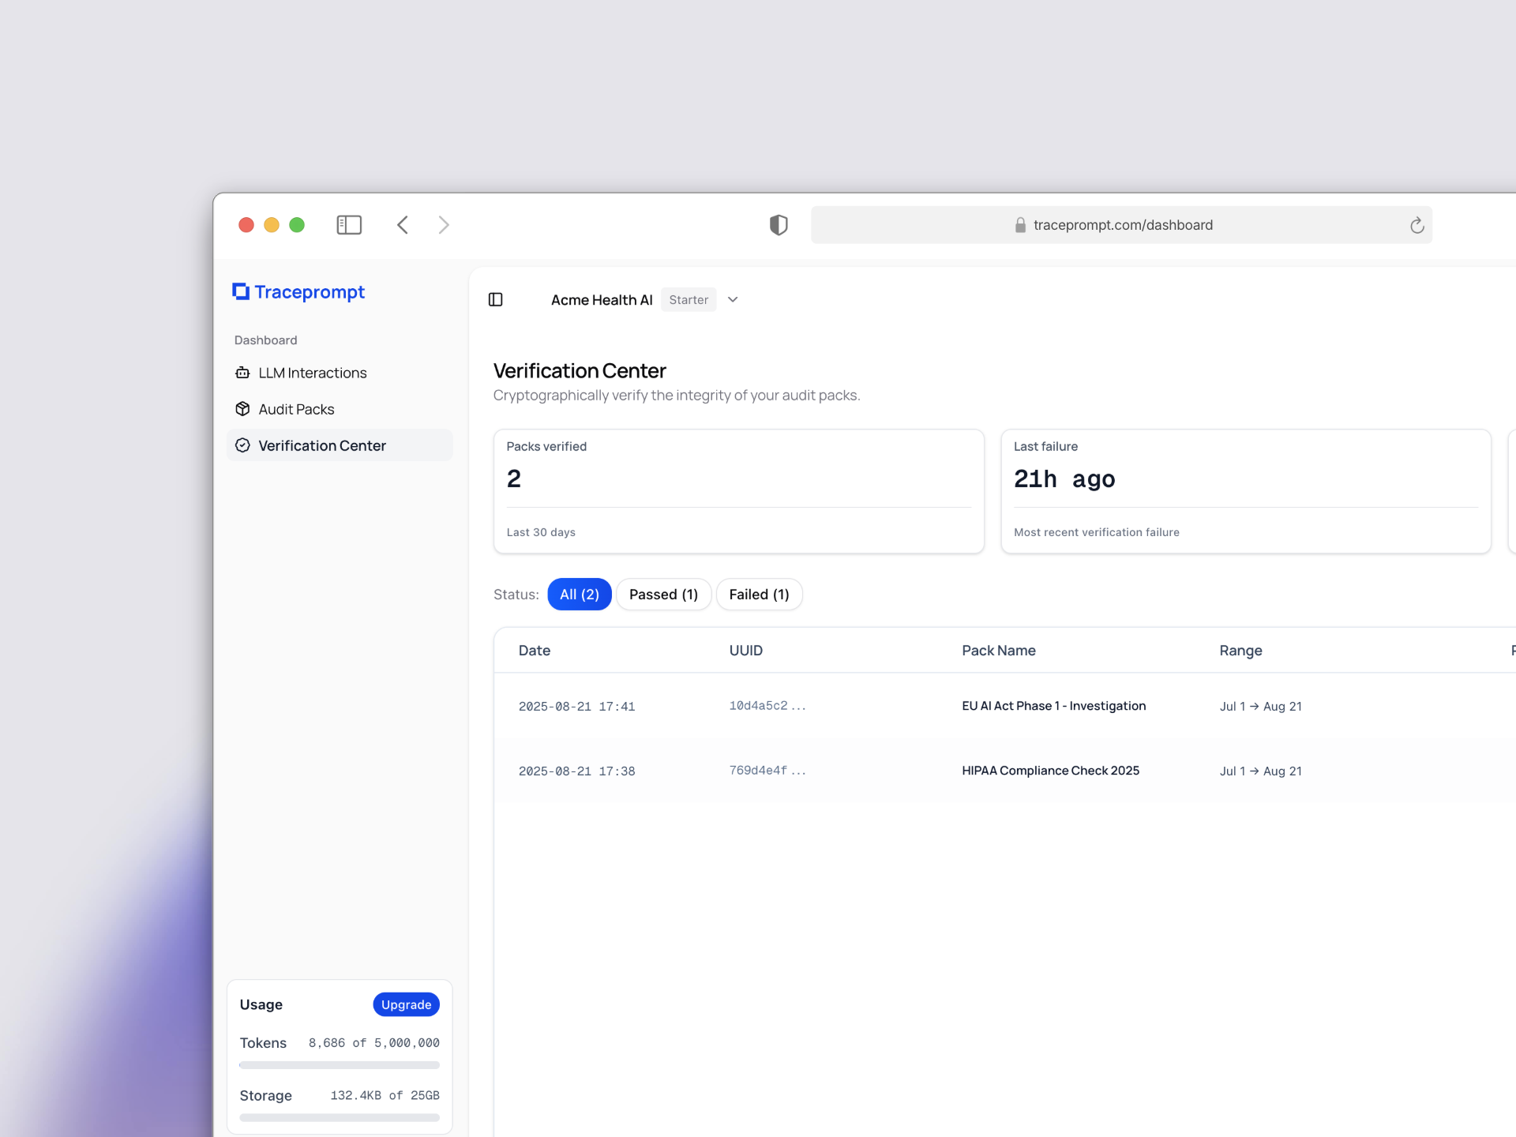Click the Tokens usage progress bar
Image resolution: width=1516 pixels, height=1137 pixels.
click(340, 1065)
